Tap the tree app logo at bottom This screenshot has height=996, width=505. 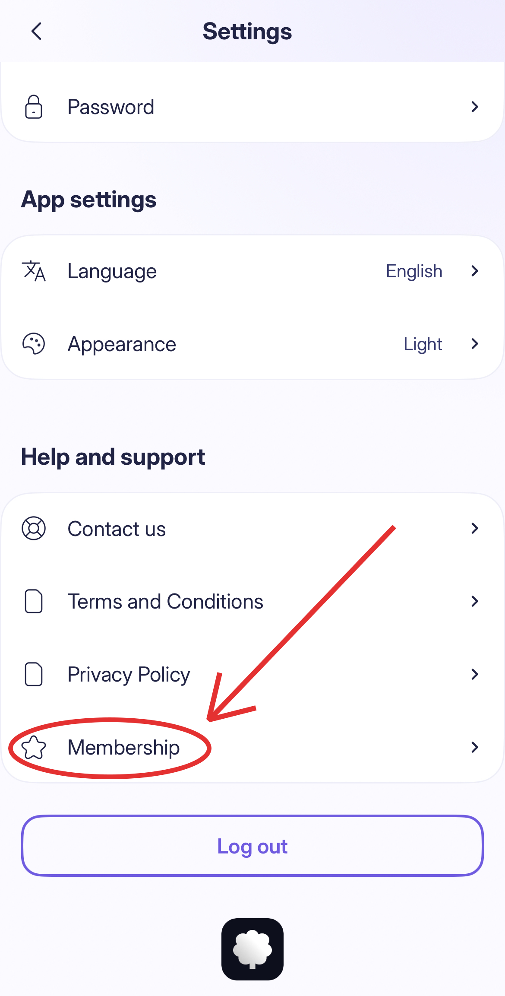[252, 949]
